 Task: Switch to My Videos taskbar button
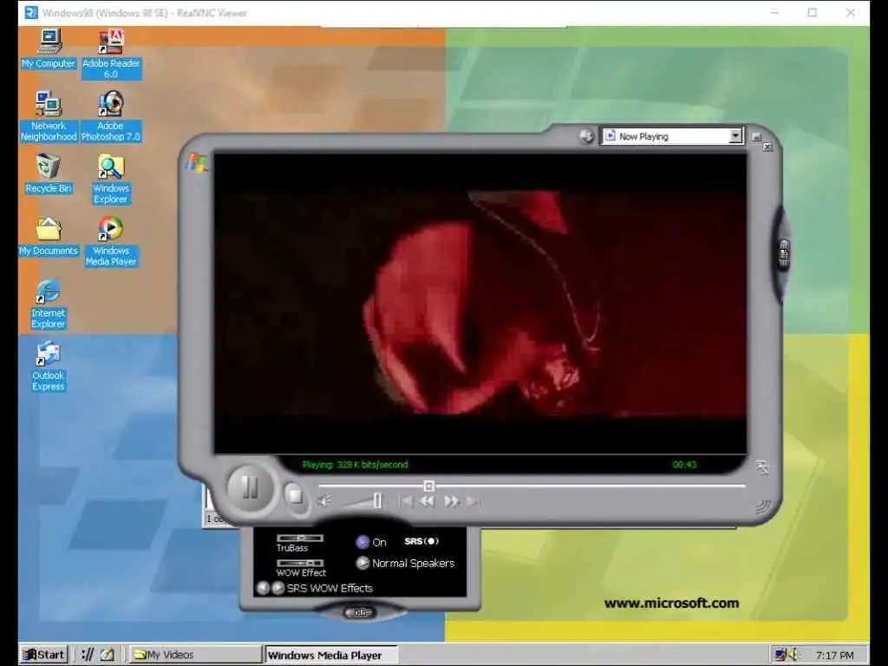tap(195, 655)
